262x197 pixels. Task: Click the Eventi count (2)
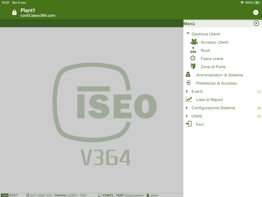(x=259, y=92)
